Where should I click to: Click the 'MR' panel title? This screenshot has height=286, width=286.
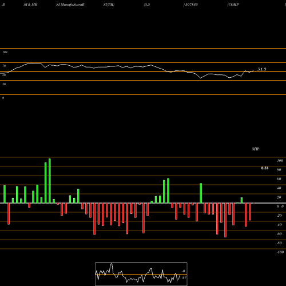click(255, 149)
